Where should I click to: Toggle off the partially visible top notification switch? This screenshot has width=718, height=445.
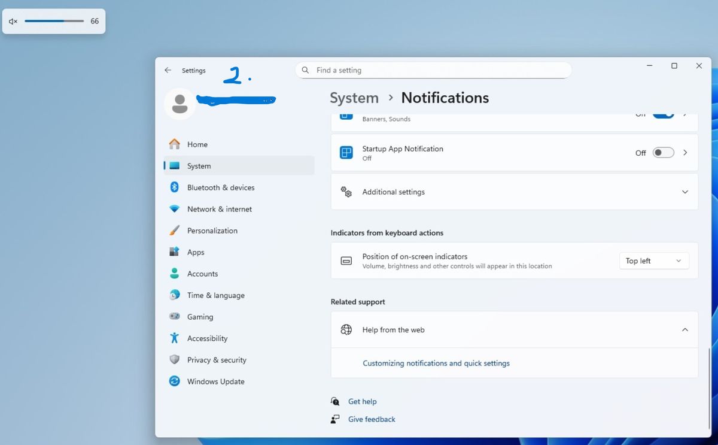pos(663,115)
